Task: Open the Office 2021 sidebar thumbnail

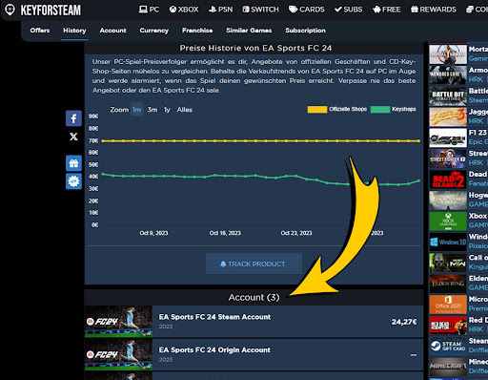Action: click(x=448, y=305)
